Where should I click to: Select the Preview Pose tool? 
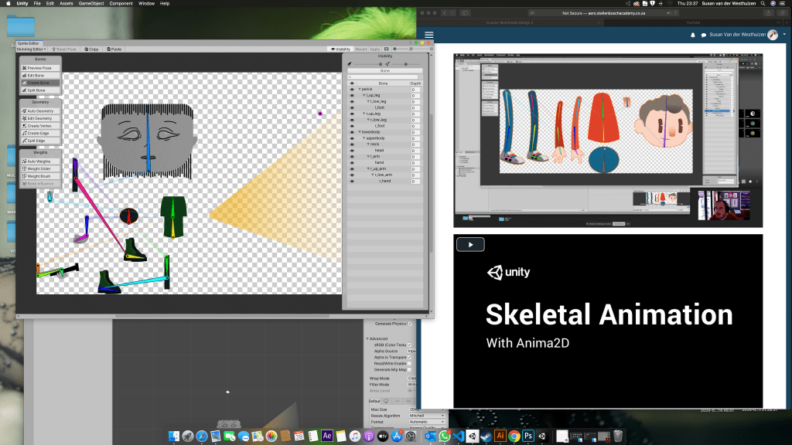[39, 68]
